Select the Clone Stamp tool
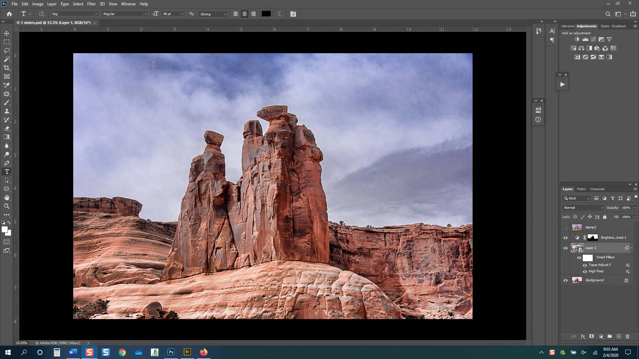This screenshot has height=359, width=639. (x=7, y=111)
